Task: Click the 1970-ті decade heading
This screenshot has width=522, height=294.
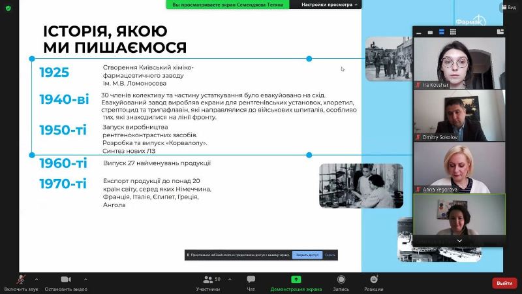Action: 63,184
